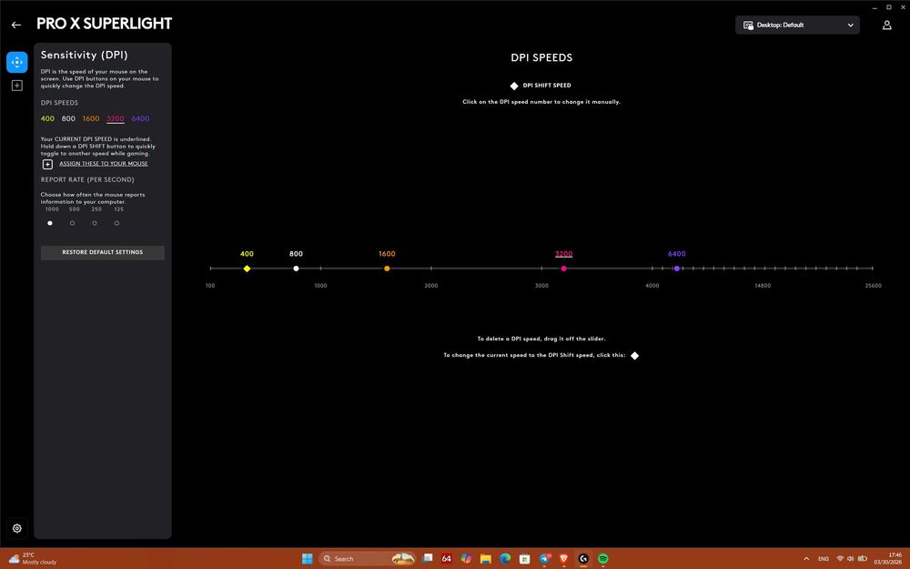
Task: Click the DPI Shift Speed diamond in the legend
Action: tap(513, 86)
